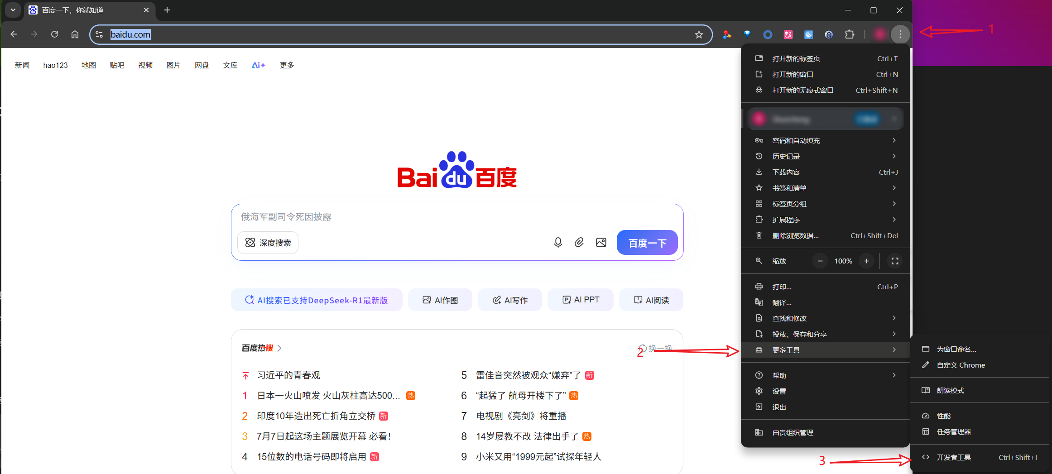Open the 百度热搜 heading link
The width and height of the screenshot is (1052, 474).
pos(262,348)
